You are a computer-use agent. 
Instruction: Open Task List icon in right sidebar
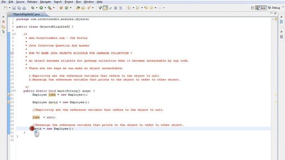tap(281, 37)
